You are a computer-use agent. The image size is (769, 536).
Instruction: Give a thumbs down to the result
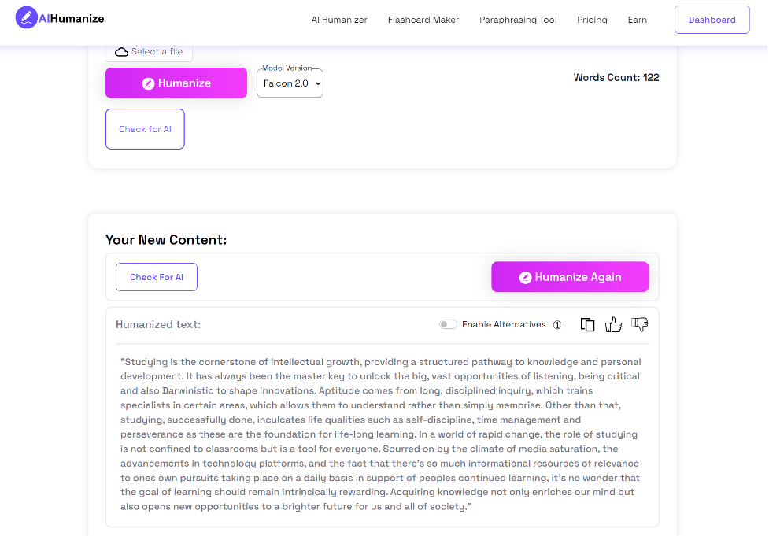(639, 323)
